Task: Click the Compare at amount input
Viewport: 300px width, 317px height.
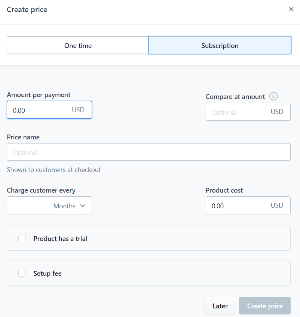Action: click(x=248, y=112)
